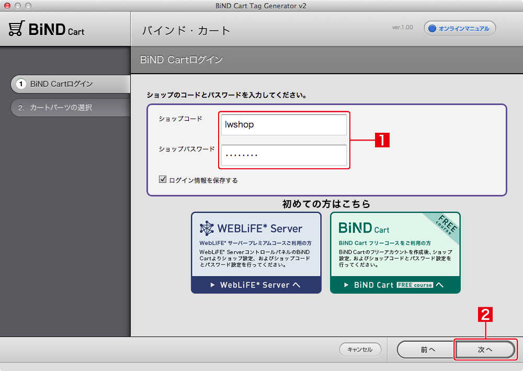The height and width of the screenshot is (371, 523).
Task: Click the ショップのコードとパスワードを入力してください instruction text
Action: 227,95
